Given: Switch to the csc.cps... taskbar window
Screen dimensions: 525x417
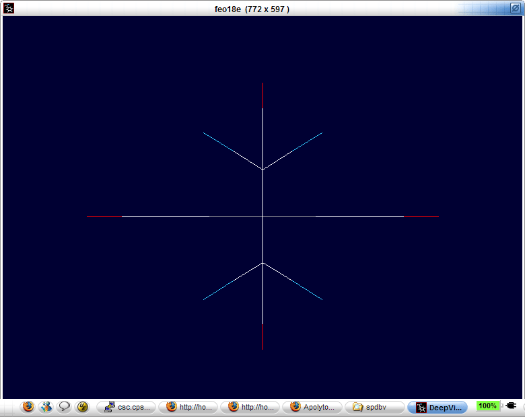Looking at the screenshot, I should click(x=126, y=407).
